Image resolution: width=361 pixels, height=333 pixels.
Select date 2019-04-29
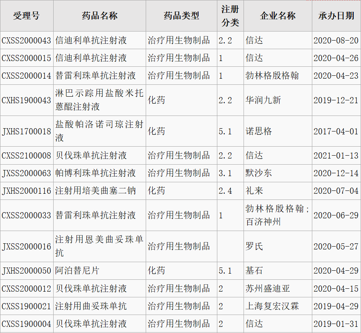point(336,306)
